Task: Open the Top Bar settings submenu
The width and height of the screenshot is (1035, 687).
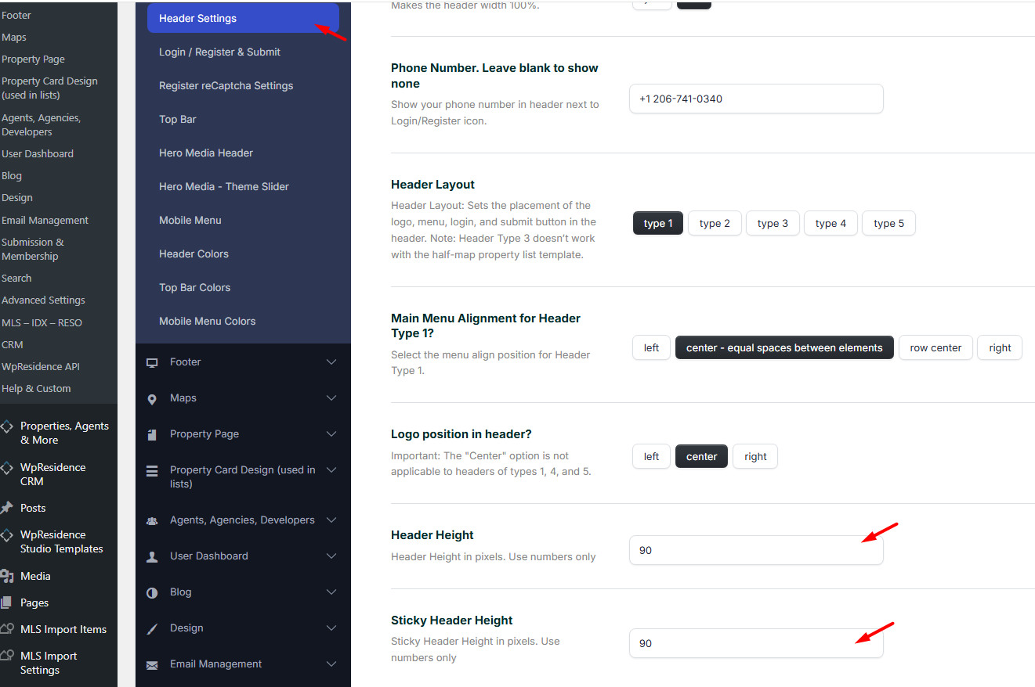Action: pos(178,120)
